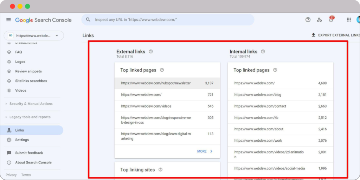Click the Sitelinks searchbox layers icon
Screen dimensions: 360x180
point(9,81)
